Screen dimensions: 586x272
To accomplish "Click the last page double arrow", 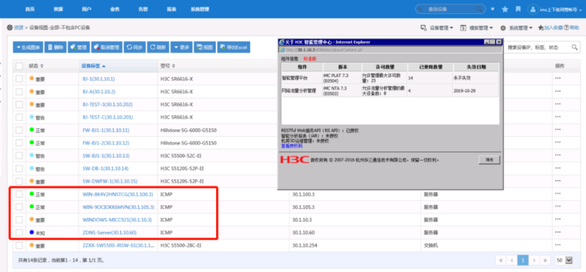I will pyautogui.click(x=545, y=260).
